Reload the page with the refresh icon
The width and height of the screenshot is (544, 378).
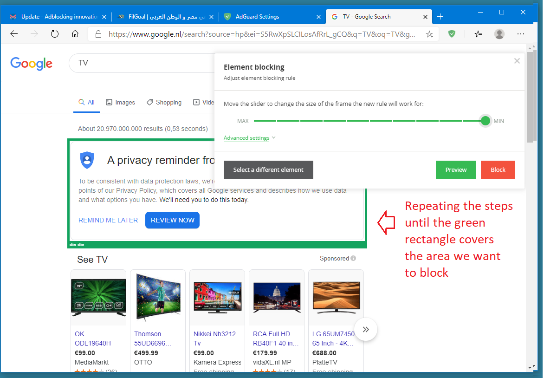coord(54,34)
